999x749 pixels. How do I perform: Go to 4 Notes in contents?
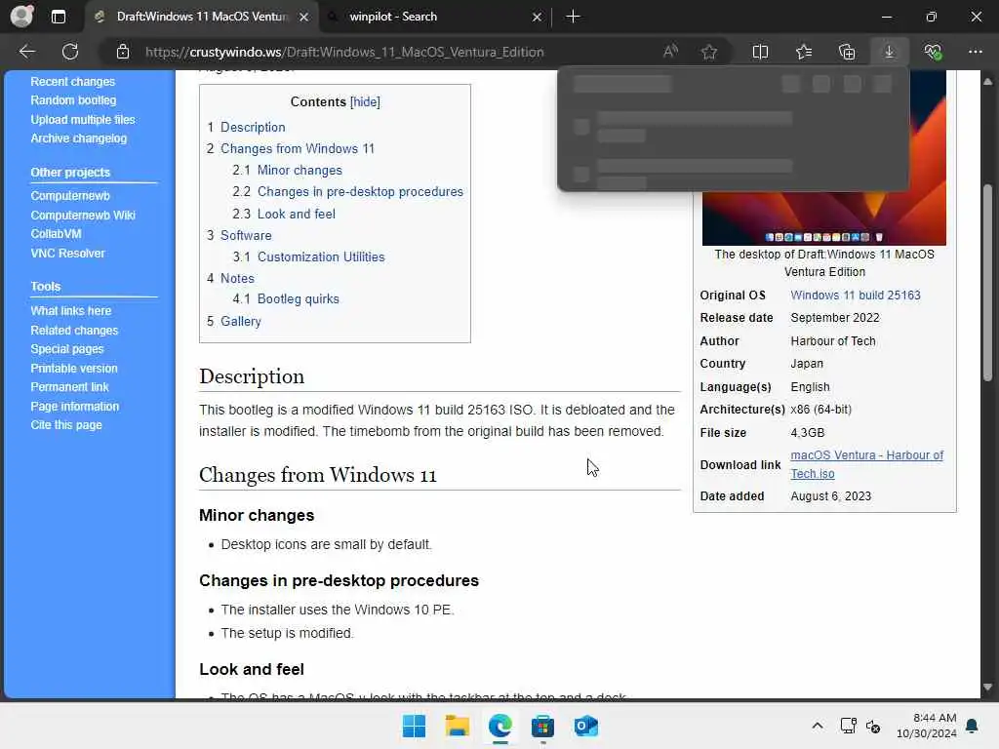230,278
